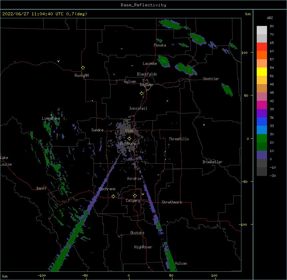The width and height of the screenshot is (287, 280).
Task: Click the Drumheller city label
Action: [212, 162]
